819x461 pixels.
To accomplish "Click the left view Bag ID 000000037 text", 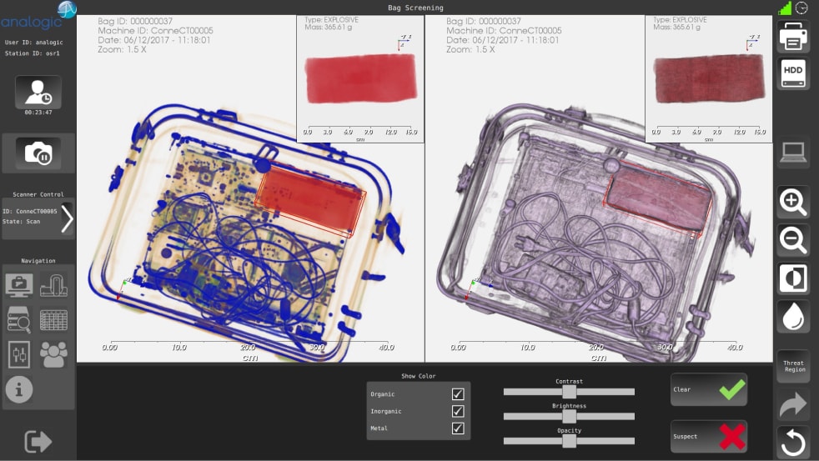I will 135,22.
